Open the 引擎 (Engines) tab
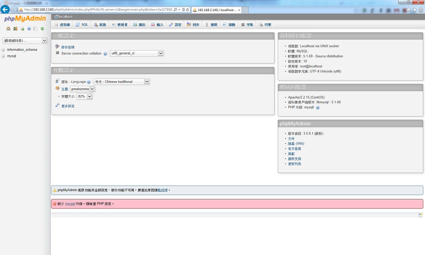Screen dimensions: 425x255 [265, 24]
